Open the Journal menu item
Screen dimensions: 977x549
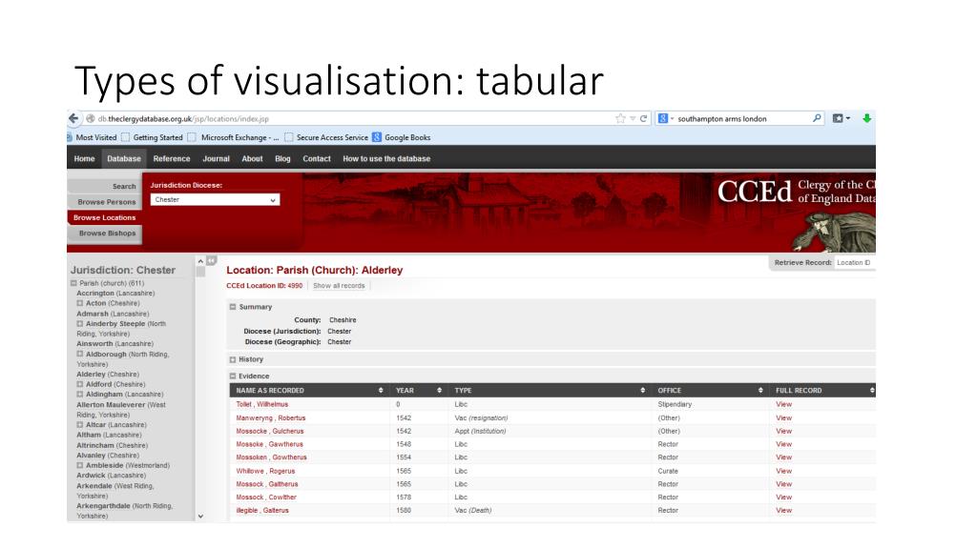(x=216, y=159)
